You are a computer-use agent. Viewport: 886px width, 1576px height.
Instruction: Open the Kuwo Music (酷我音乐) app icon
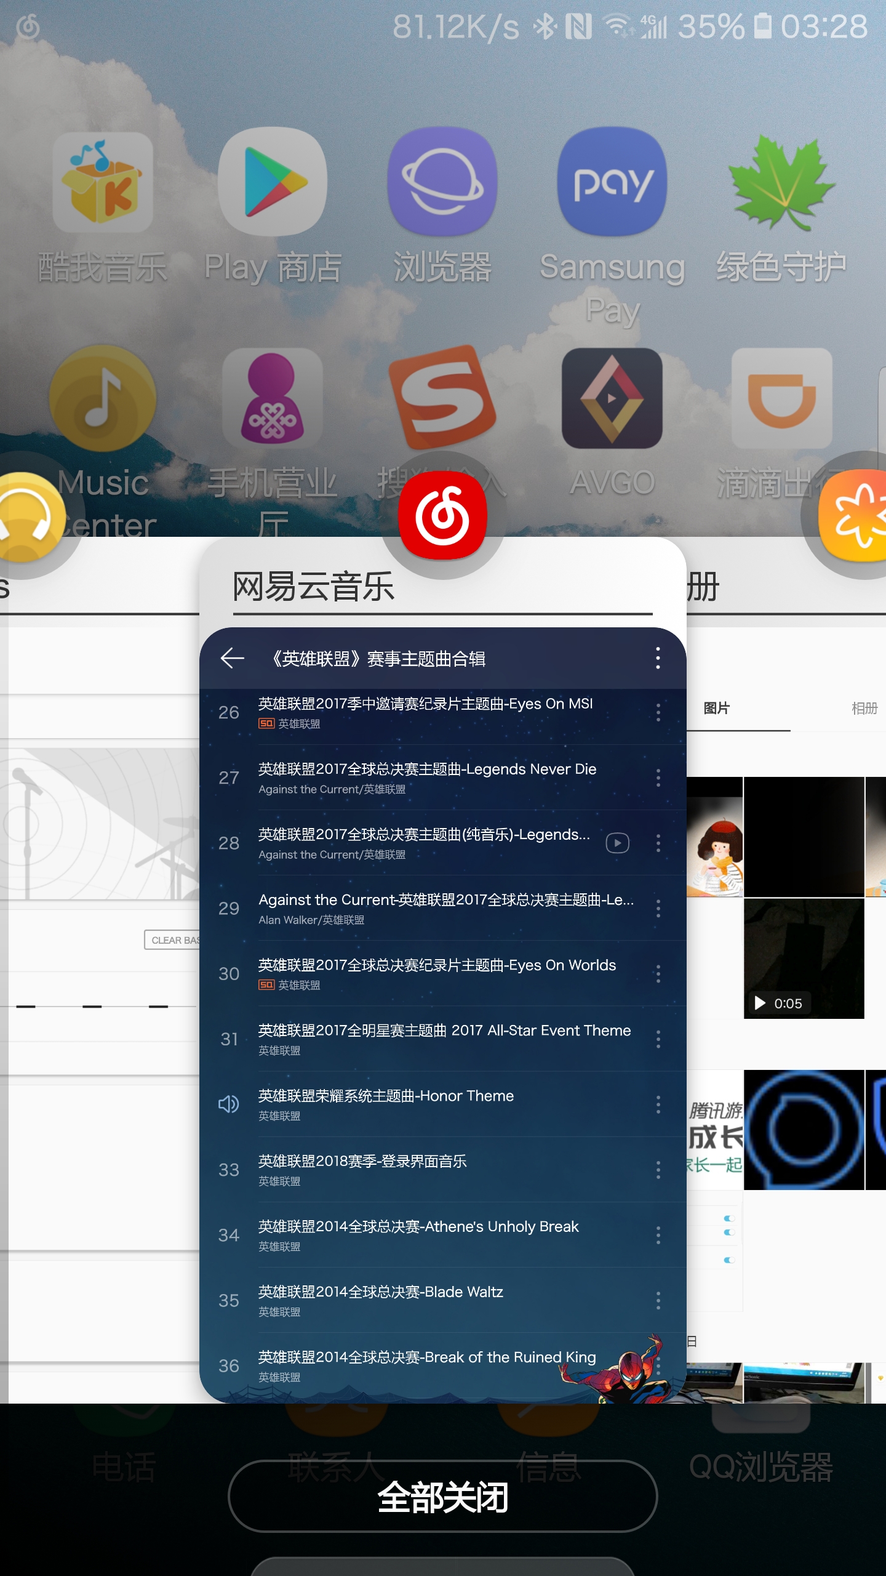pos(103,182)
